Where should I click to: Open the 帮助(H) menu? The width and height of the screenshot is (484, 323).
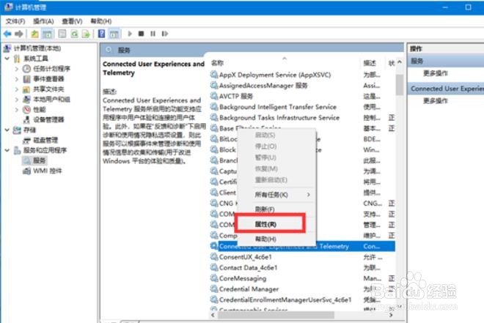101,21
